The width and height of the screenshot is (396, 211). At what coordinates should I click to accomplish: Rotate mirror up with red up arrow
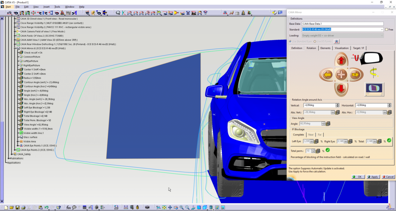click(x=341, y=61)
